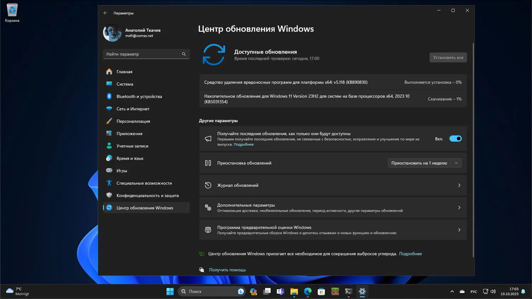Open Приложения settings section
This screenshot has width=532, height=299.
146,134
